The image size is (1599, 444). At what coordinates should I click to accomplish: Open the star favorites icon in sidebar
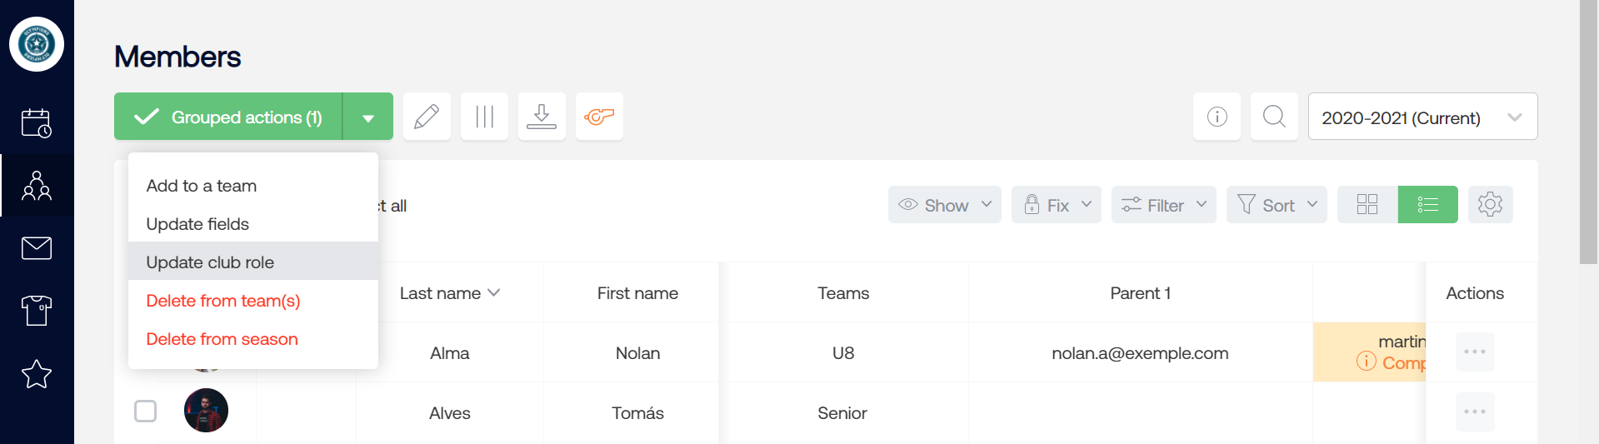[x=37, y=374]
